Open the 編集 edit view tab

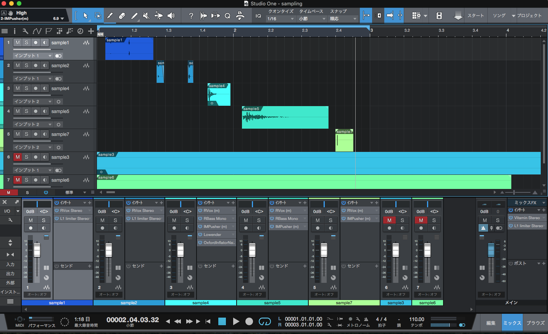coord(491,323)
